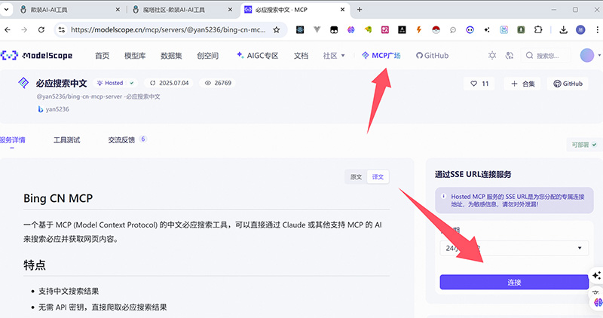Reload the page with the refresh icon
Screen dimensions: 603x318
point(41,29)
